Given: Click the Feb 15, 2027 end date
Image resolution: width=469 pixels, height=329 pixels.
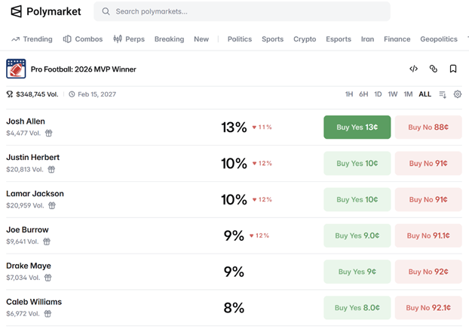Looking at the screenshot, I should (x=97, y=94).
